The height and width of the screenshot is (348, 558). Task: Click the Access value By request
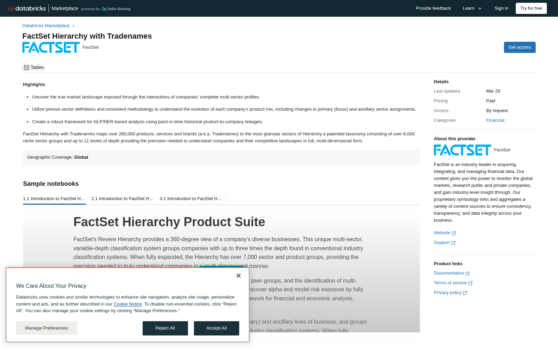[497, 111]
